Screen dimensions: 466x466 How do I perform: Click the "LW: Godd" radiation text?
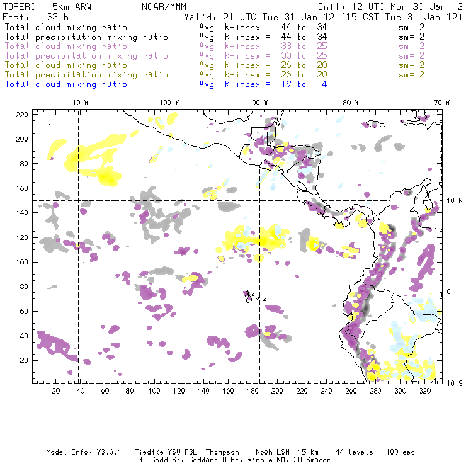tap(151, 460)
